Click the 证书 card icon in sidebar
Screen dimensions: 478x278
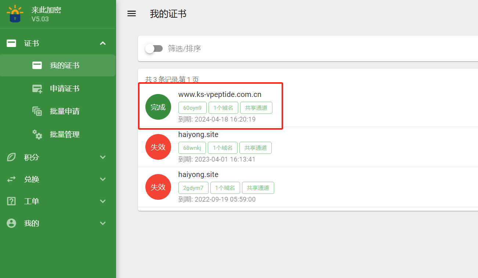[x=11, y=43]
